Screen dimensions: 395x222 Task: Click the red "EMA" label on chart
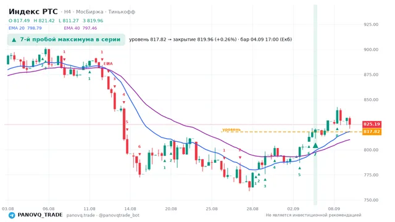click(x=108, y=64)
